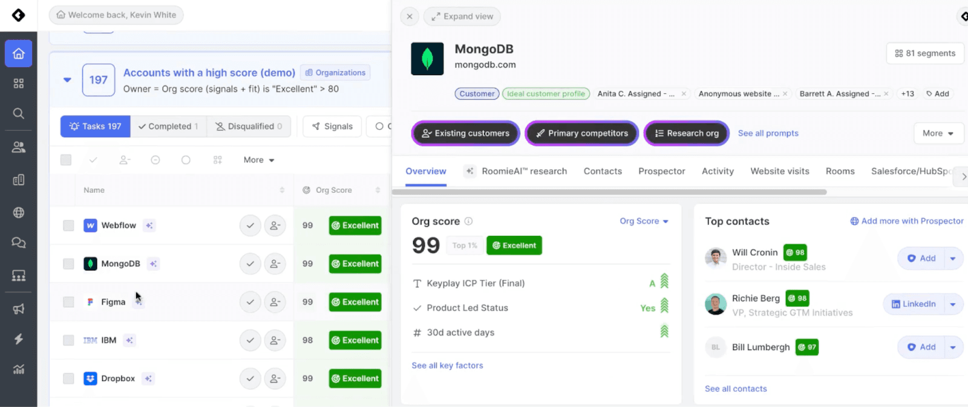Check the Dropbox row checkbox
968x407 pixels.
68,379
